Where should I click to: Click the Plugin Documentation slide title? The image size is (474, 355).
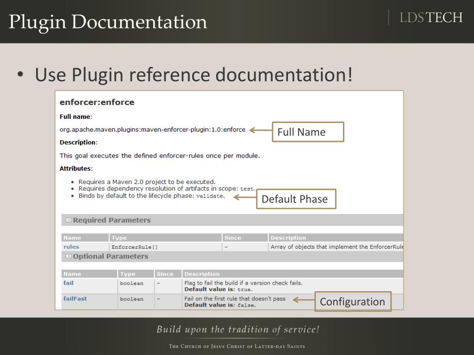[x=108, y=22]
